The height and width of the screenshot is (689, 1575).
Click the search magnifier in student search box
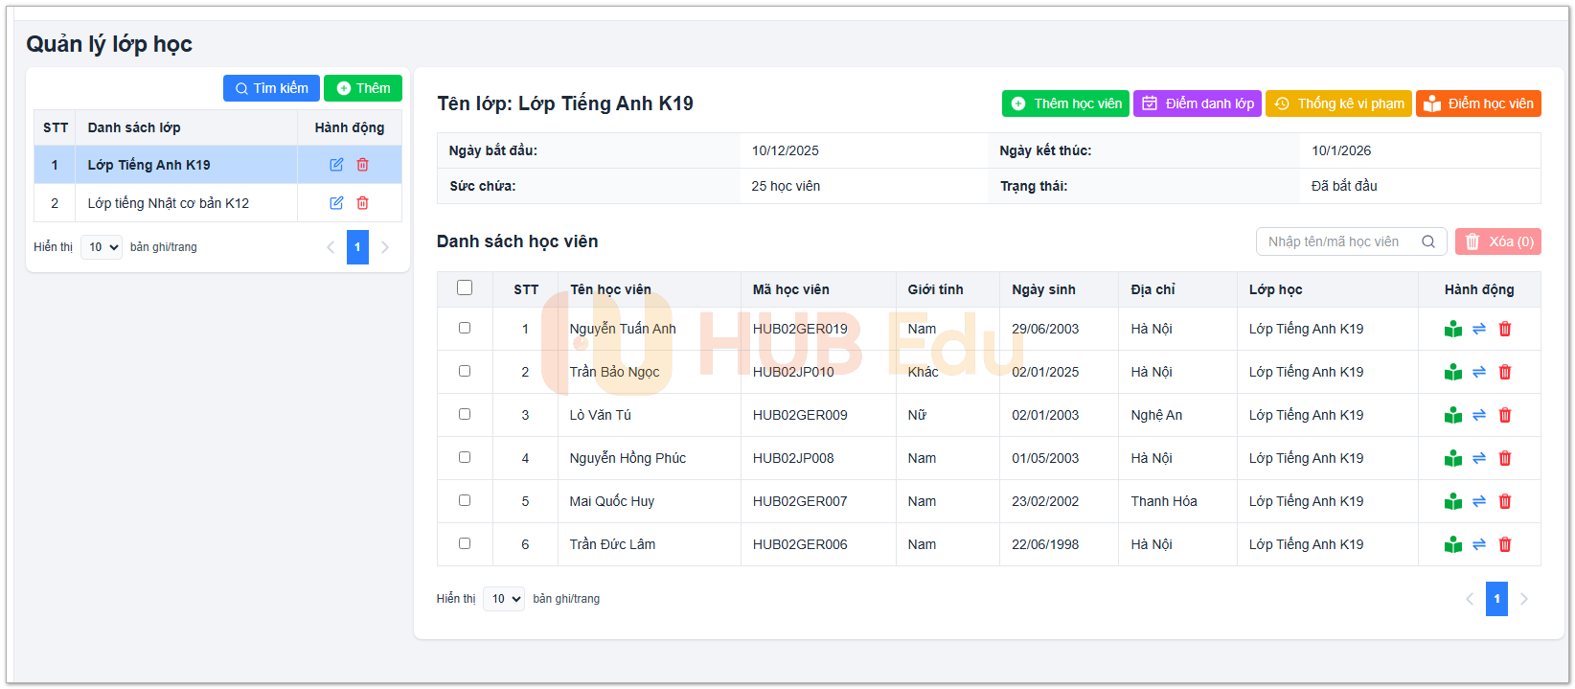tap(1428, 241)
